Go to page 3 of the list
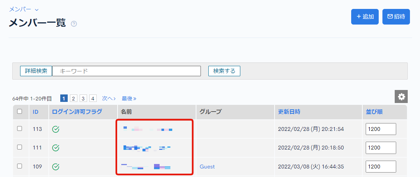This screenshot has height=177, width=420. pos(83,99)
